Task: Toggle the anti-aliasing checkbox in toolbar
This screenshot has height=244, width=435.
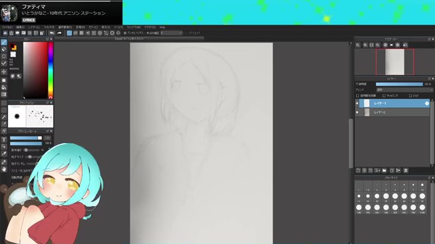Action: [125, 33]
